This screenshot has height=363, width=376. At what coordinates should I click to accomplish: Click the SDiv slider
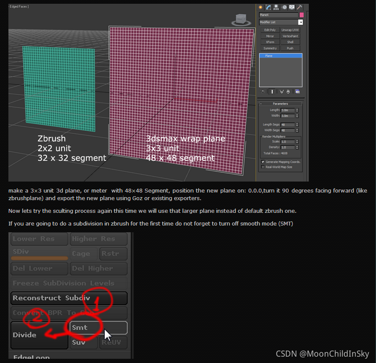point(39,254)
